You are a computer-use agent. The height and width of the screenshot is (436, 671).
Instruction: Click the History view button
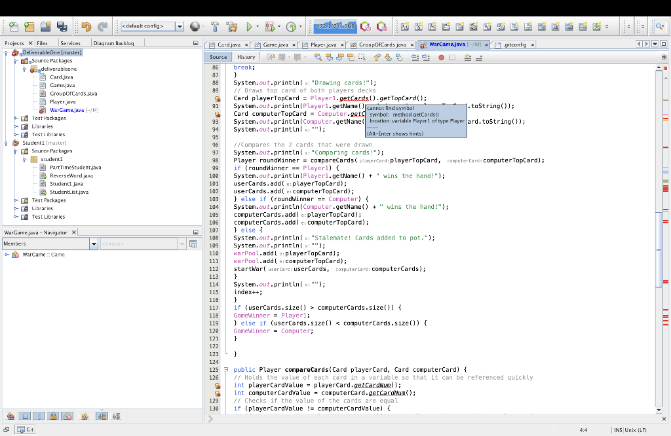(x=246, y=57)
